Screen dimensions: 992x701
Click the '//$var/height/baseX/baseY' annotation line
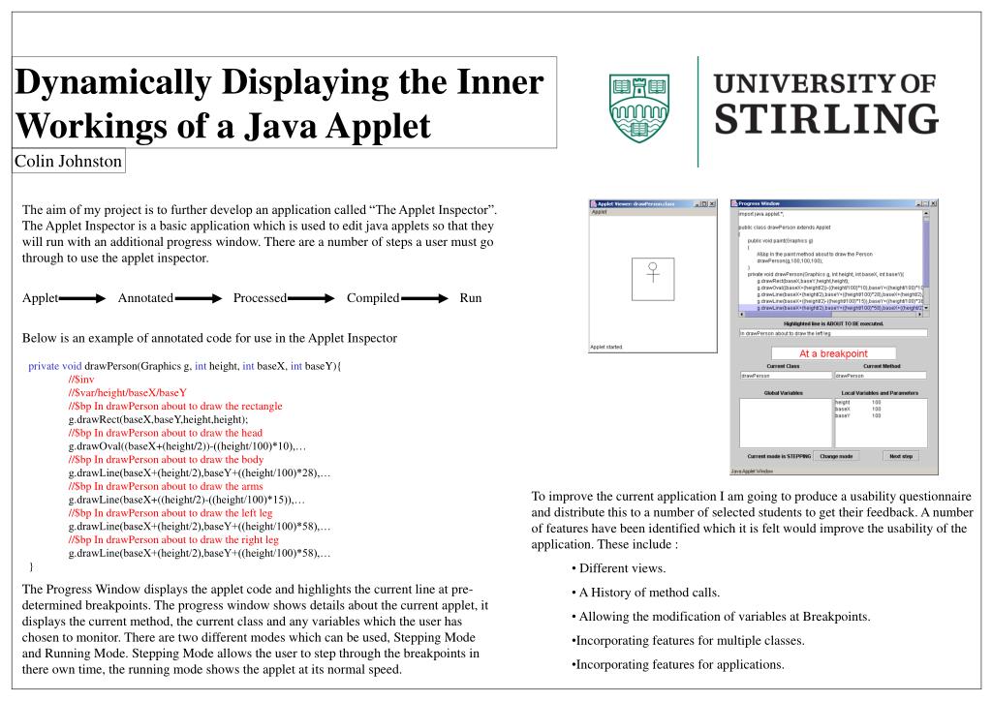[x=128, y=392]
